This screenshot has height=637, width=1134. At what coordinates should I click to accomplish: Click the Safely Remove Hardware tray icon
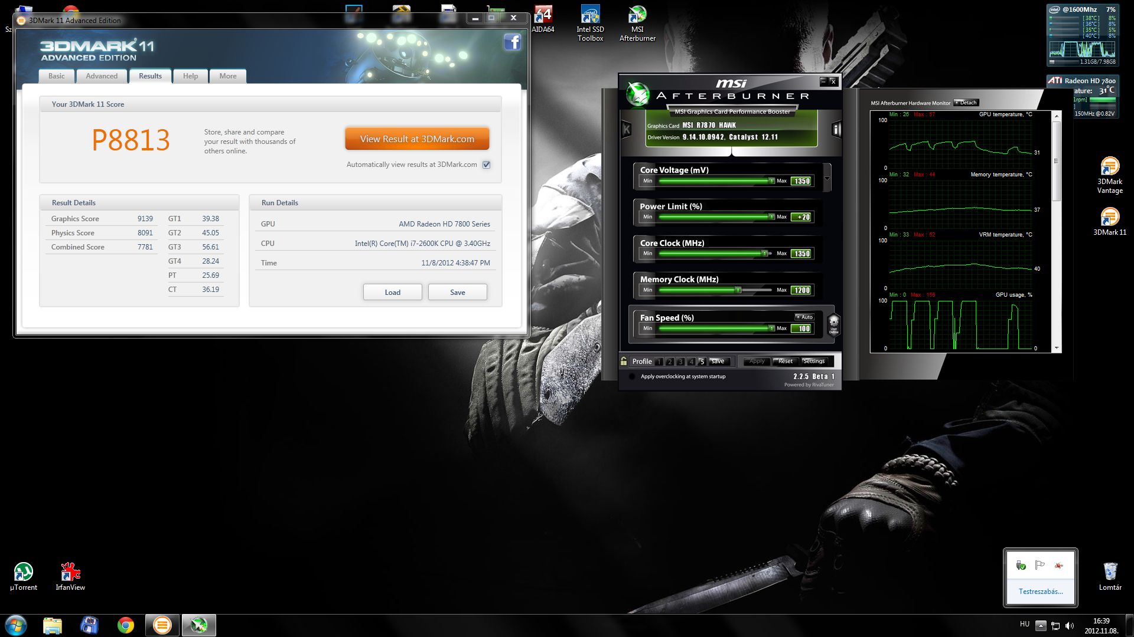[x=1021, y=566]
